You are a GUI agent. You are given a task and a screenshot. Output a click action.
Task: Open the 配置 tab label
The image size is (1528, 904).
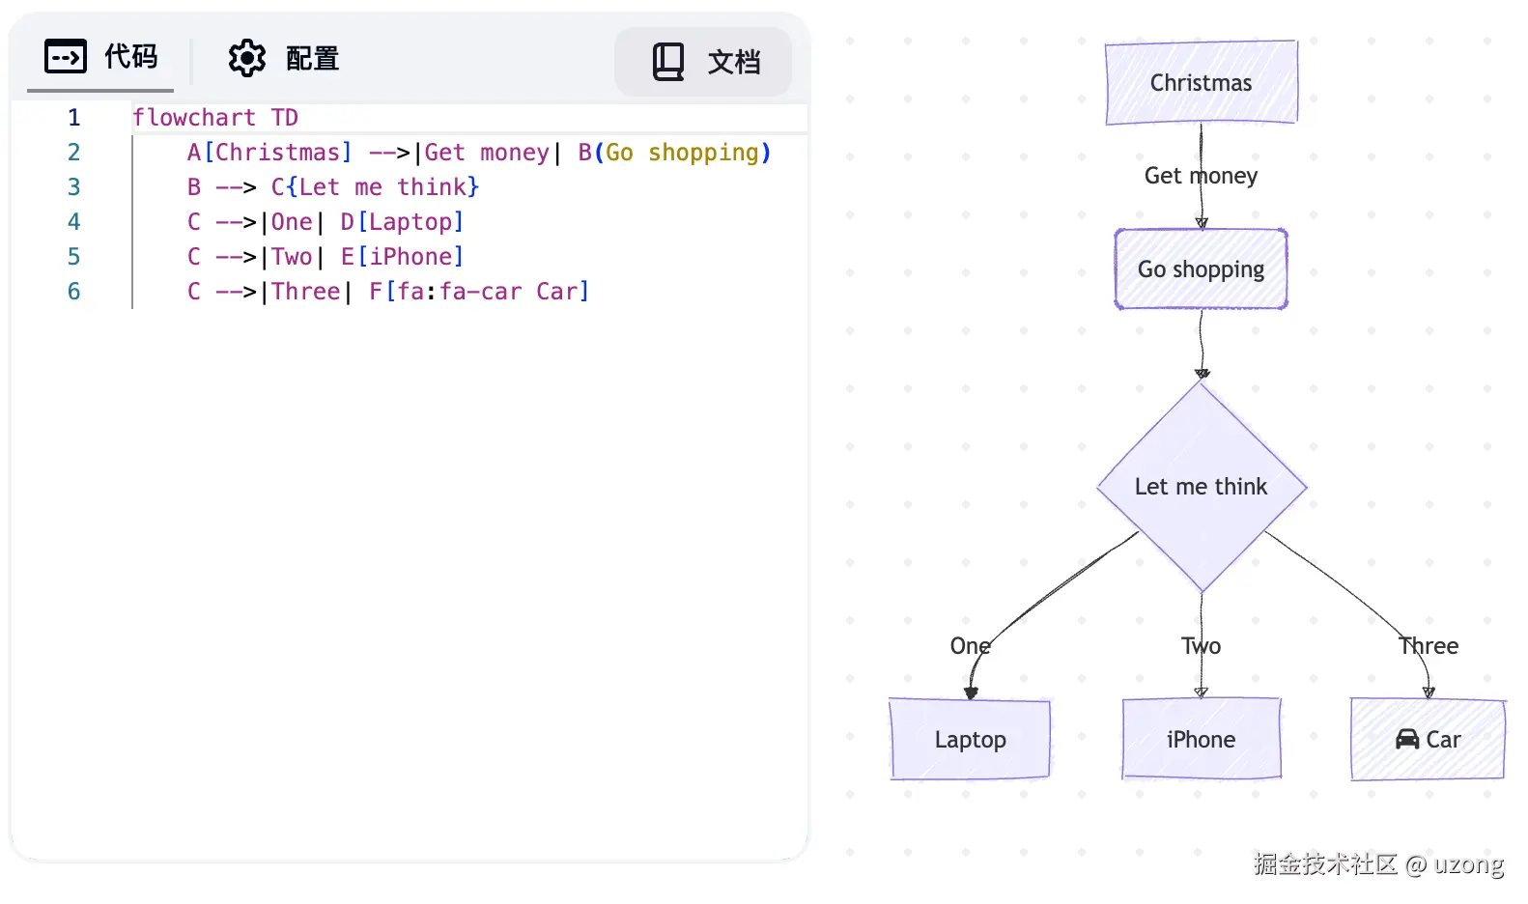point(312,59)
